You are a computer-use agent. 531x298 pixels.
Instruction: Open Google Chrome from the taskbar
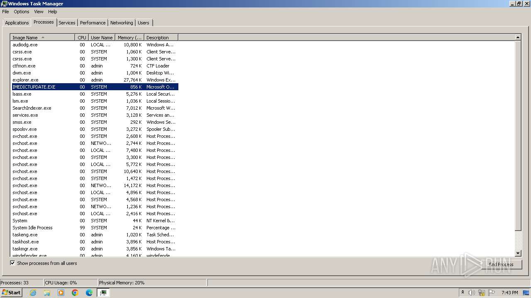[x=75, y=293]
